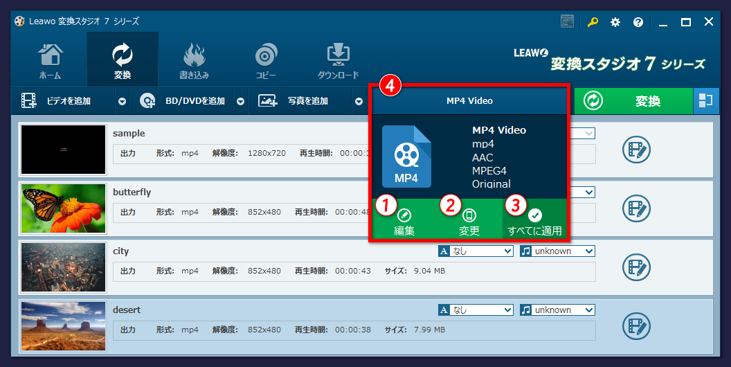Open the ダウンロード (Download) module

pyautogui.click(x=339, y=61)
